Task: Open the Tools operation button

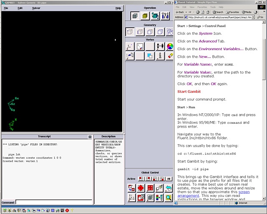Action: tap(165, 16)
